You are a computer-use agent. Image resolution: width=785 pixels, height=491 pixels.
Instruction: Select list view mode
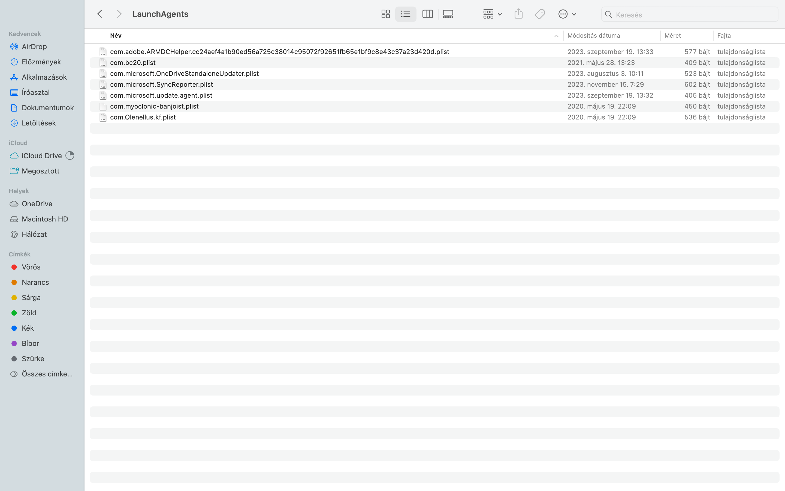point(406,14)
